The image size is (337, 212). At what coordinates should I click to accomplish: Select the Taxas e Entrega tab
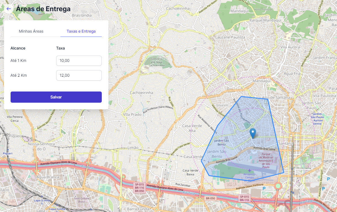81,31
